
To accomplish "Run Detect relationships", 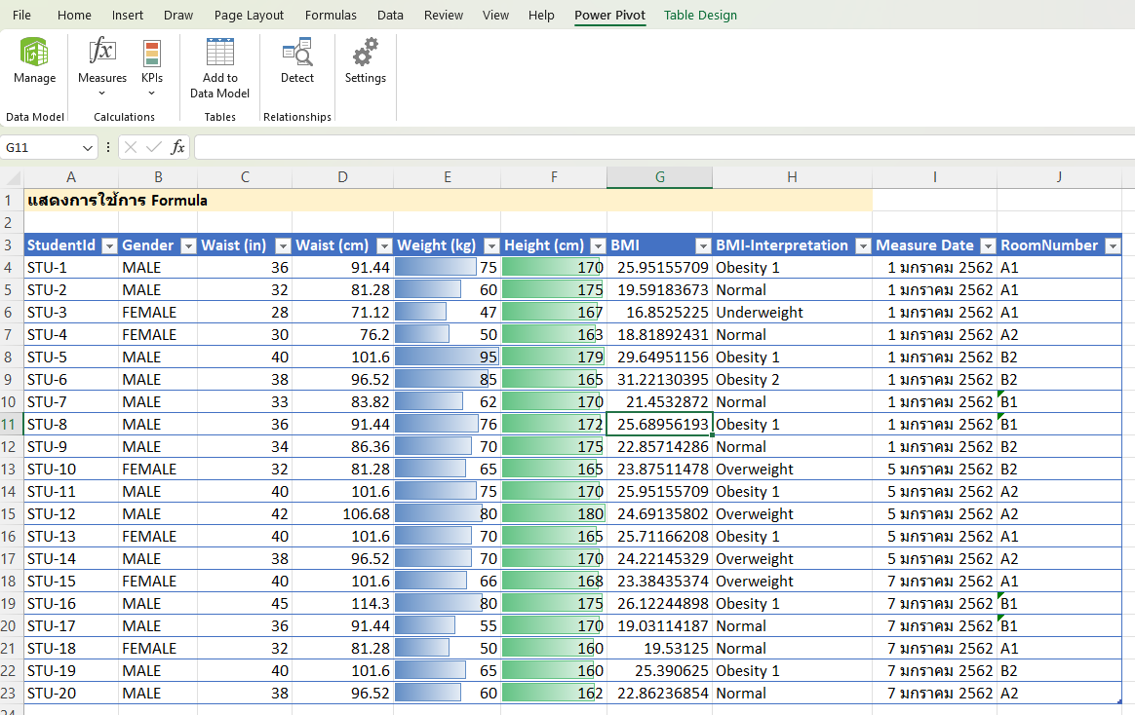I will 296,61.
